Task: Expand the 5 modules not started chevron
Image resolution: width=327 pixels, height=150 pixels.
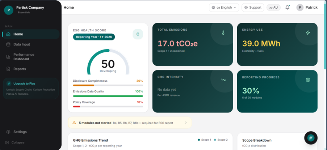Action: 186,123
